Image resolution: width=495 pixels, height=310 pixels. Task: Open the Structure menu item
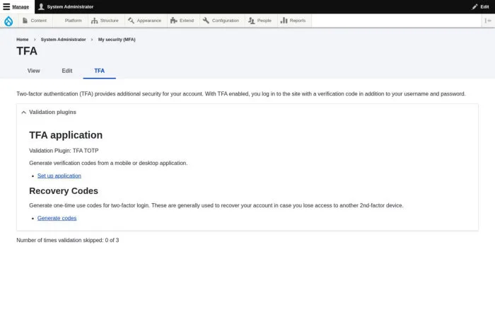pyautogui.click(x=109, y=21)
